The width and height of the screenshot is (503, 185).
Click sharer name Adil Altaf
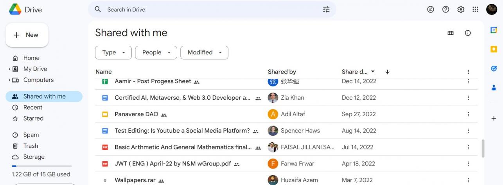[x=293, y=114]
